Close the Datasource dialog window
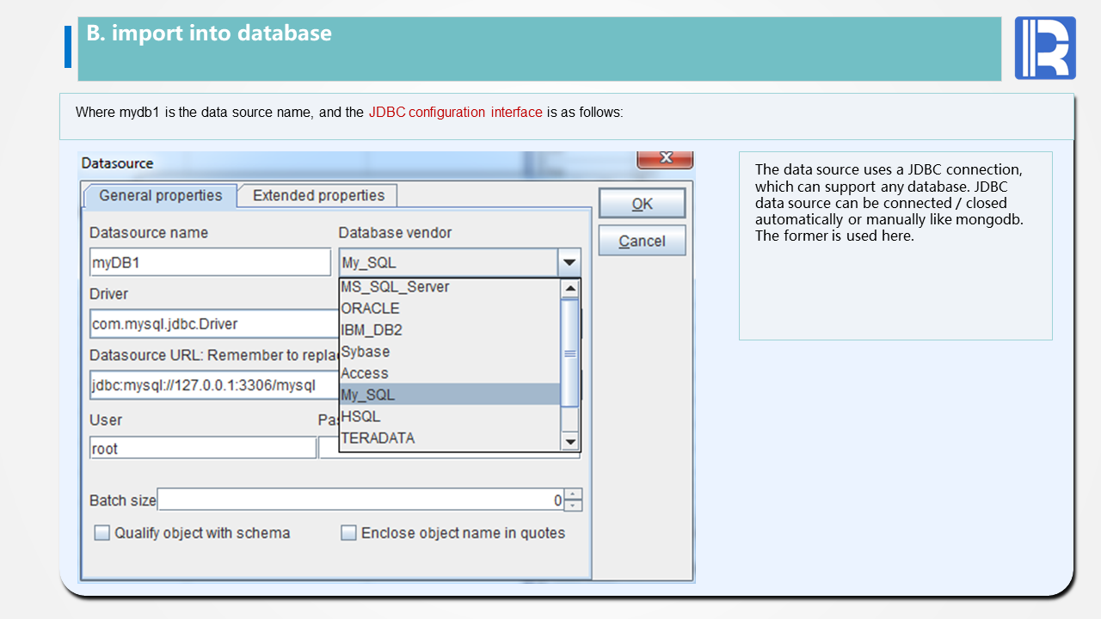 (x=664, y=159)
